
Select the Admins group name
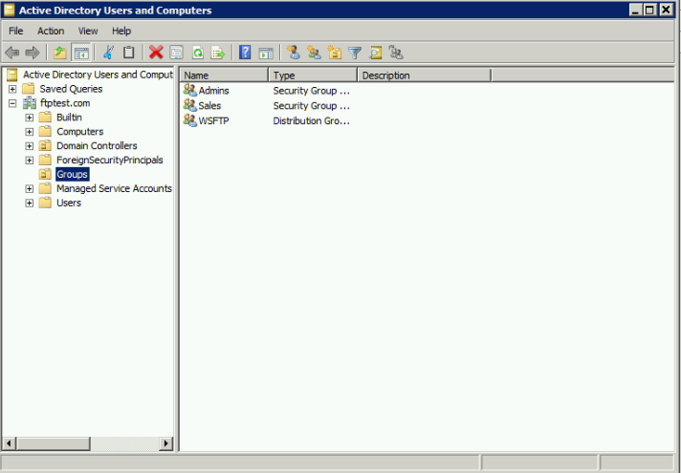pyautogui.click(x=213, y=91)
